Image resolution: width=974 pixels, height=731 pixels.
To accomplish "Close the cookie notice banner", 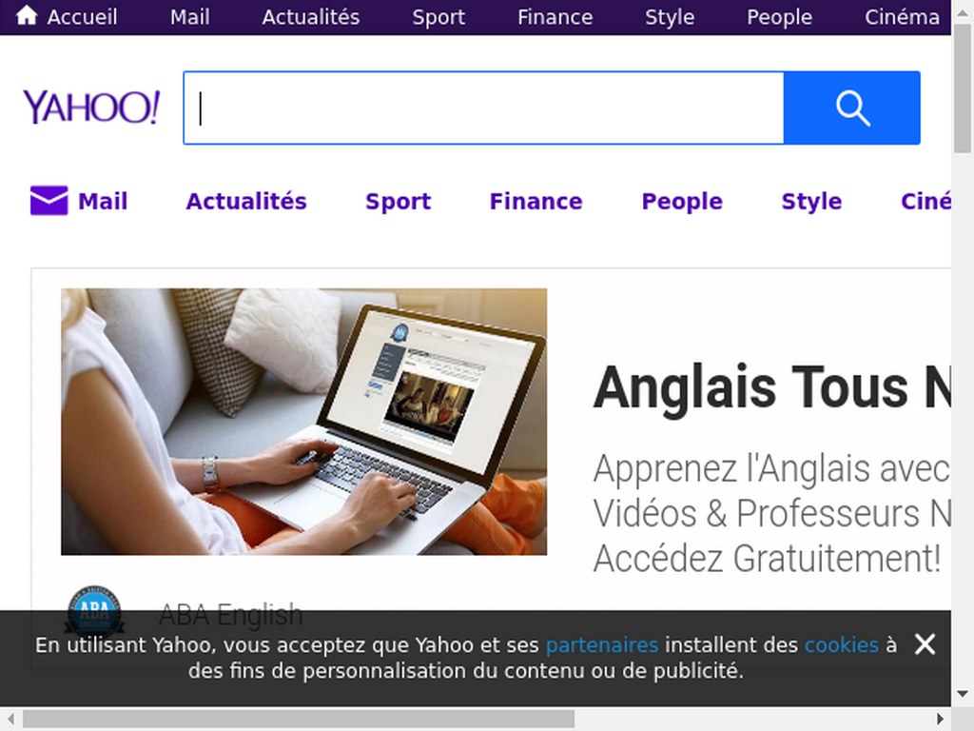I will pos(925,644).
